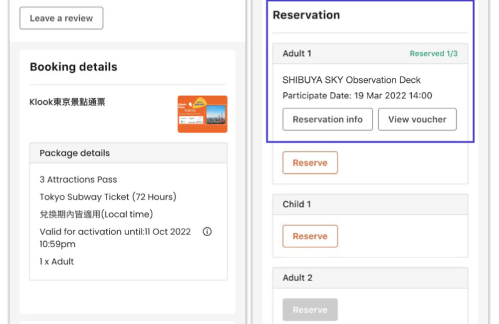Screen dimensions: 499x324
Task: Click the Klook東京景點通票 product title
Action: (67, 103)
